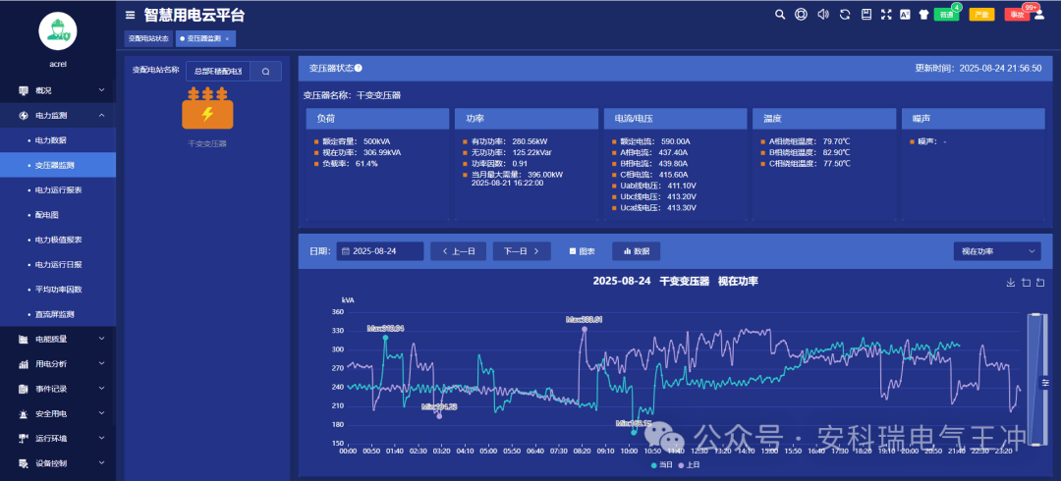Image resolution: width=1061 pixels, height=481 pixels.
Task: Toggle the sound speaker icon
Action: click(823, 15)
